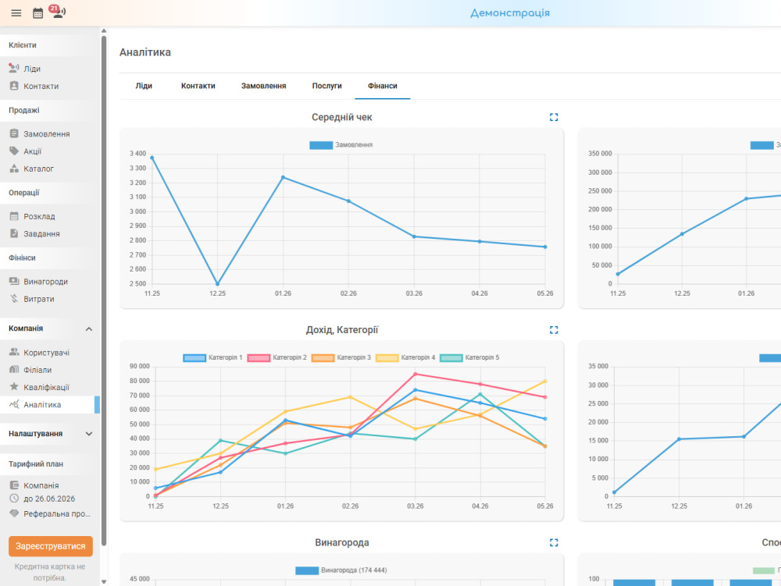Click the Аналітика chart icon in sidebar
This screenshot has height=586, width=781.
click(x=14, y=404)
